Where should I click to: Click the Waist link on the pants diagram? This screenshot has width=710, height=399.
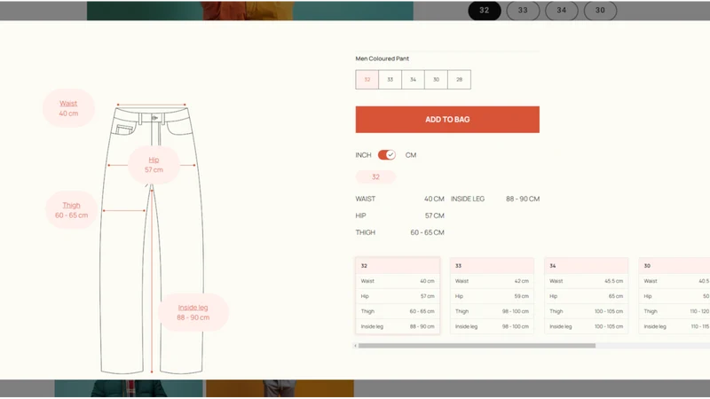click(68, 104)
